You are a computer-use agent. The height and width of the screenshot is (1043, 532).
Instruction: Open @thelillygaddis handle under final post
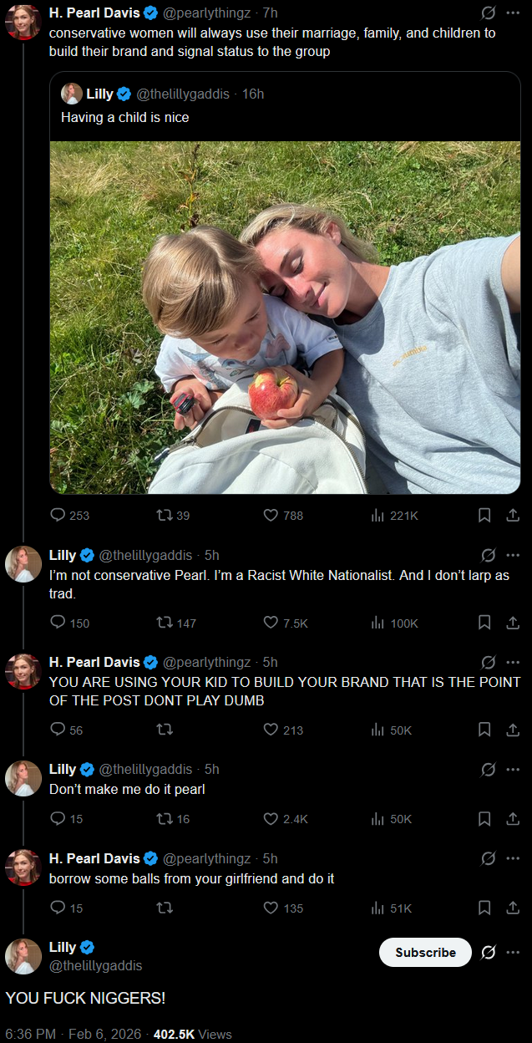[95, 965]
